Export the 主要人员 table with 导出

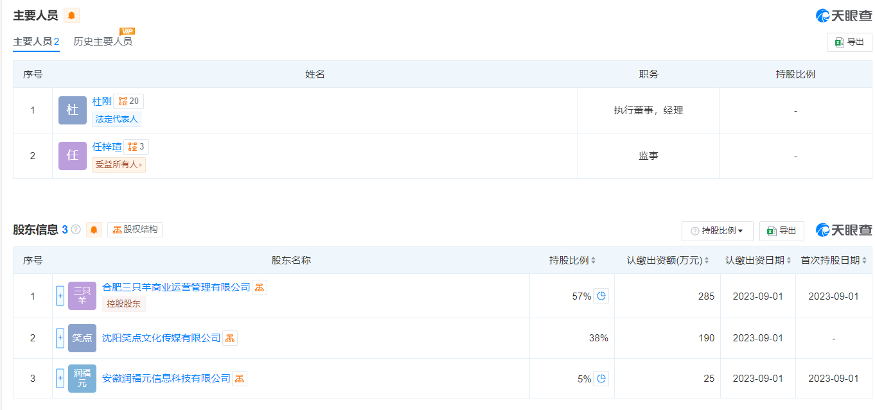pos(849,42)
